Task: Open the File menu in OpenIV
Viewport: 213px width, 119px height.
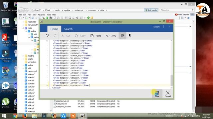Action: tap(20, 15)
